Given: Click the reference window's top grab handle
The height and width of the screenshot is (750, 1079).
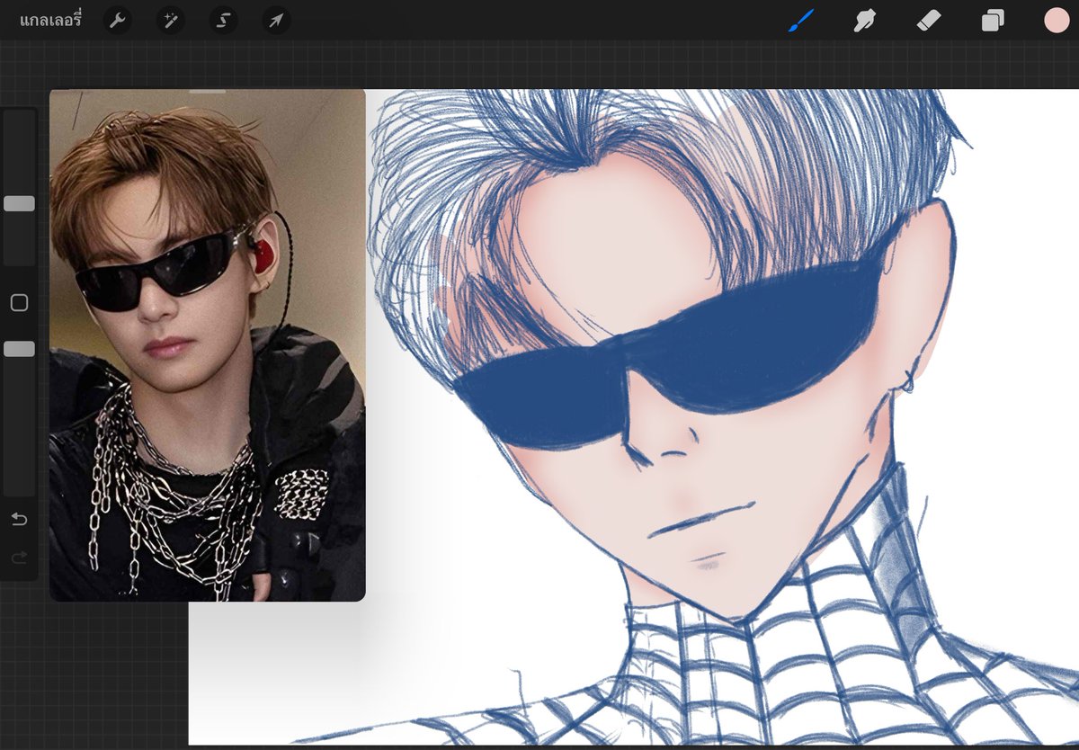Looking at the screenshot, I should coord(208,92).
